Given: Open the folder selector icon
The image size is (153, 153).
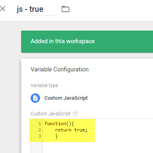Looking at the screenshot, I should pyautogui.click(x=66, y=9).
